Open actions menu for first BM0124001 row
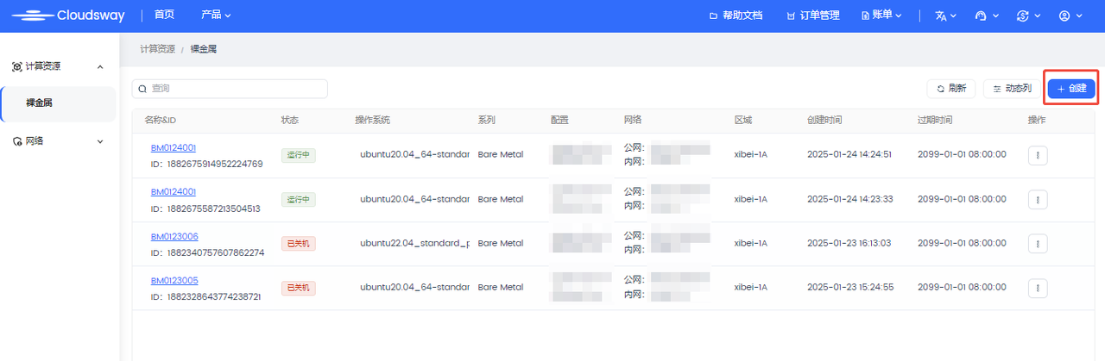Image resolution: width=1105 pixels, height=361 pixels. tap(1037, 155)
